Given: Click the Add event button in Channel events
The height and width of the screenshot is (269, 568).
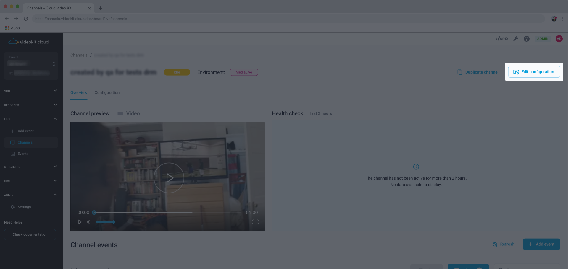Looking at the screenshot, I should 541,244.
